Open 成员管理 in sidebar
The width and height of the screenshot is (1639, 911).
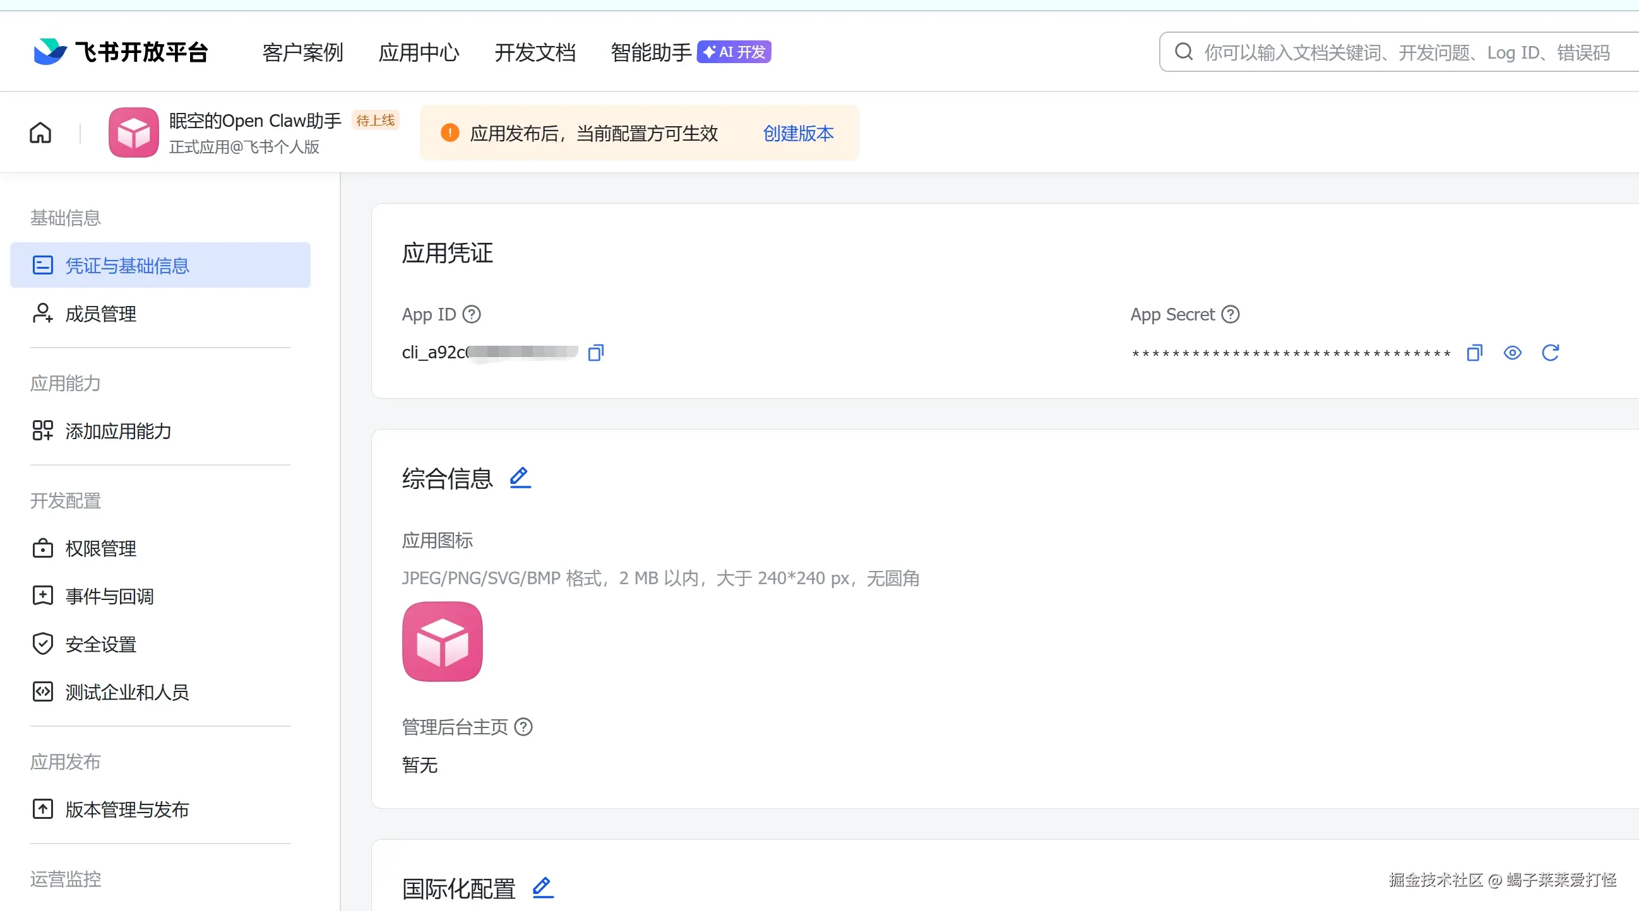tap(100, 314)
